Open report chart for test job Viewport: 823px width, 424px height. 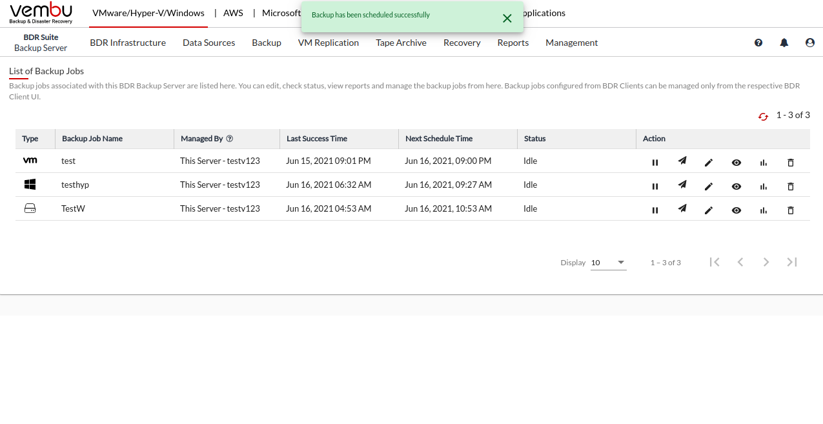pyautogui.click(x=764, y=163)
